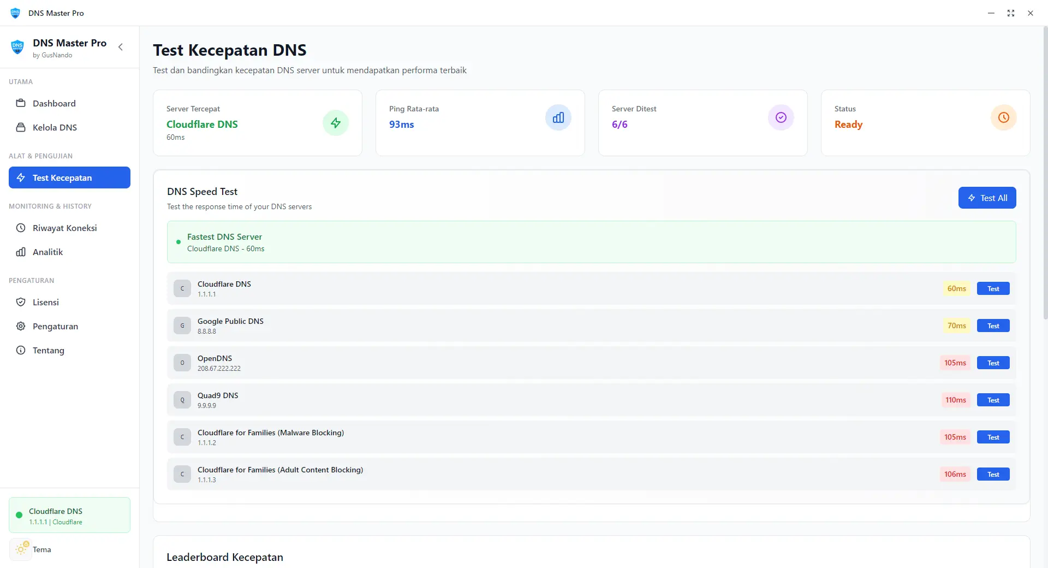This screenshot has width=1048, height=568.
Task: Test Cloudflare for Families Malware Blocking
Action: tap(993, 437)
